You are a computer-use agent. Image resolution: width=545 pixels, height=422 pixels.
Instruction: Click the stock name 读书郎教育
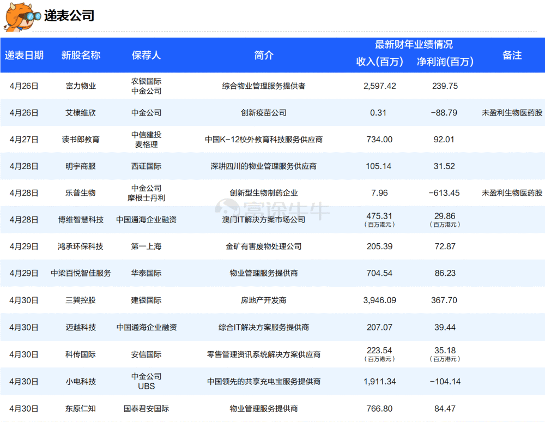tap(81, 140)
